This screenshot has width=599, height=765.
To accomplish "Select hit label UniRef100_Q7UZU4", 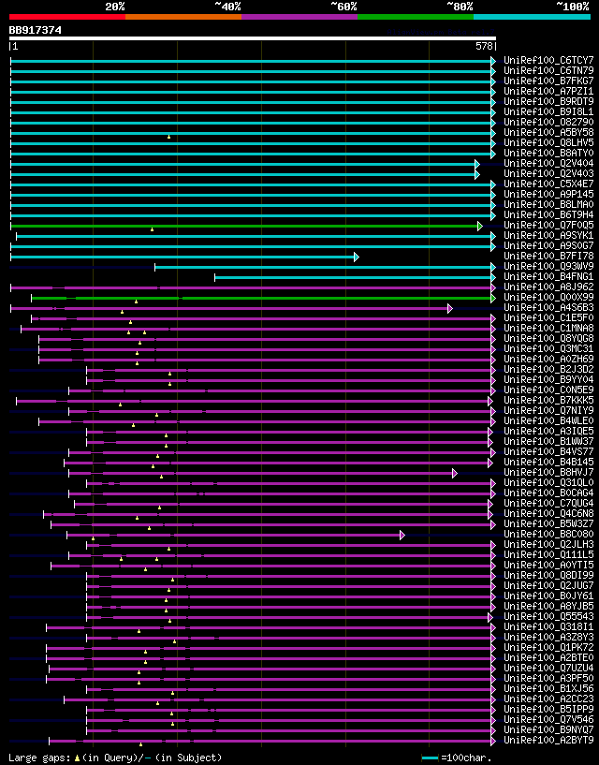I will [x=548, y=668].
